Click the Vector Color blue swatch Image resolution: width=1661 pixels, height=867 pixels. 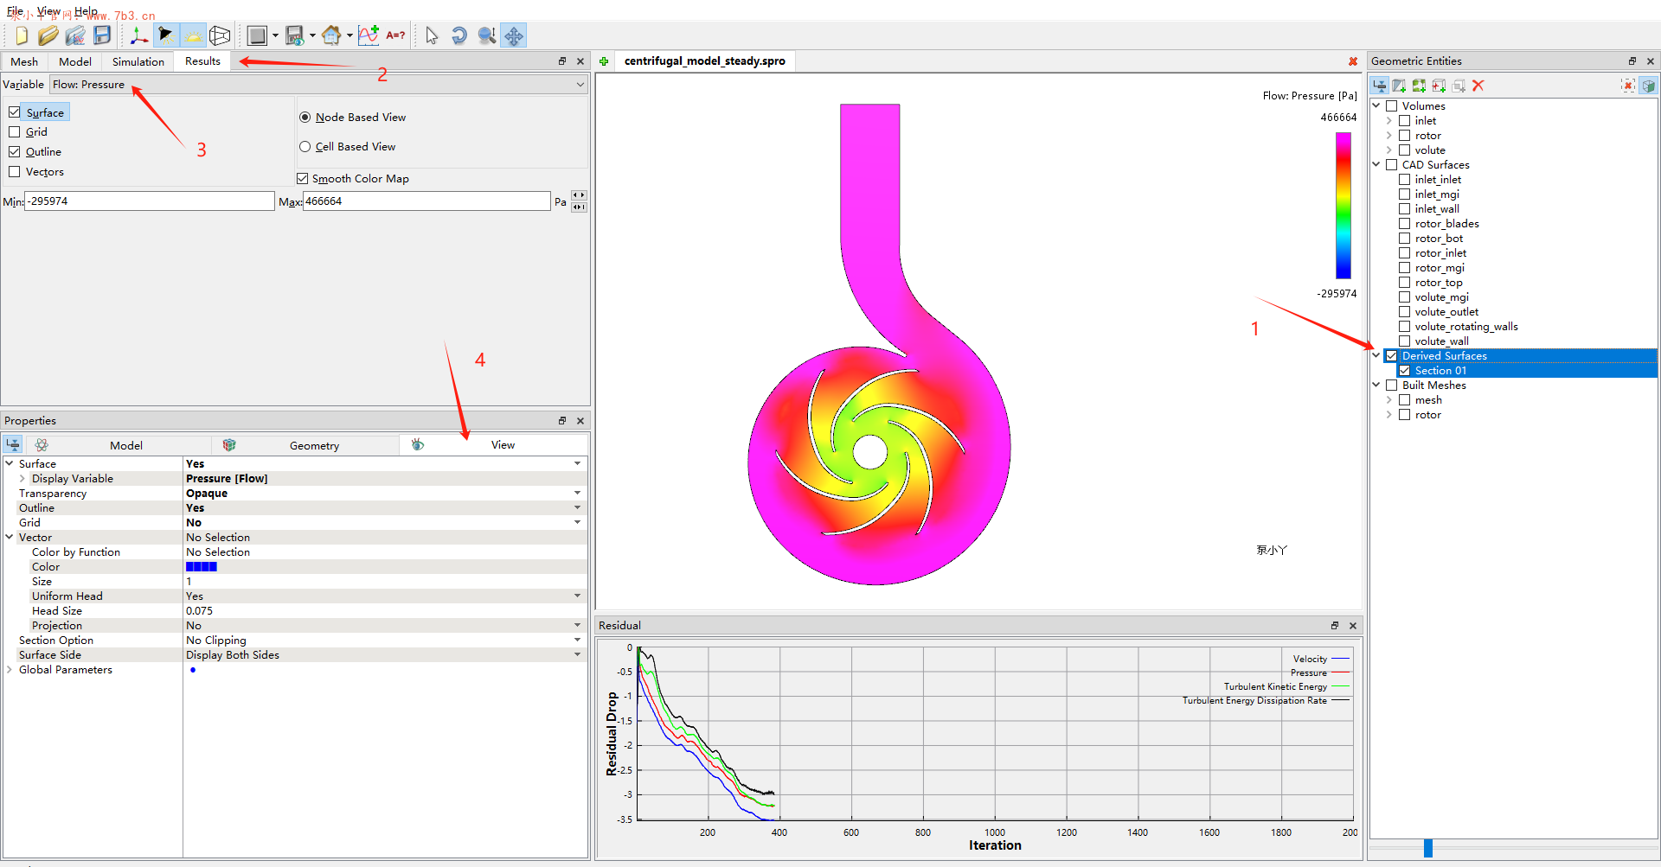click(x=202, y=567)
